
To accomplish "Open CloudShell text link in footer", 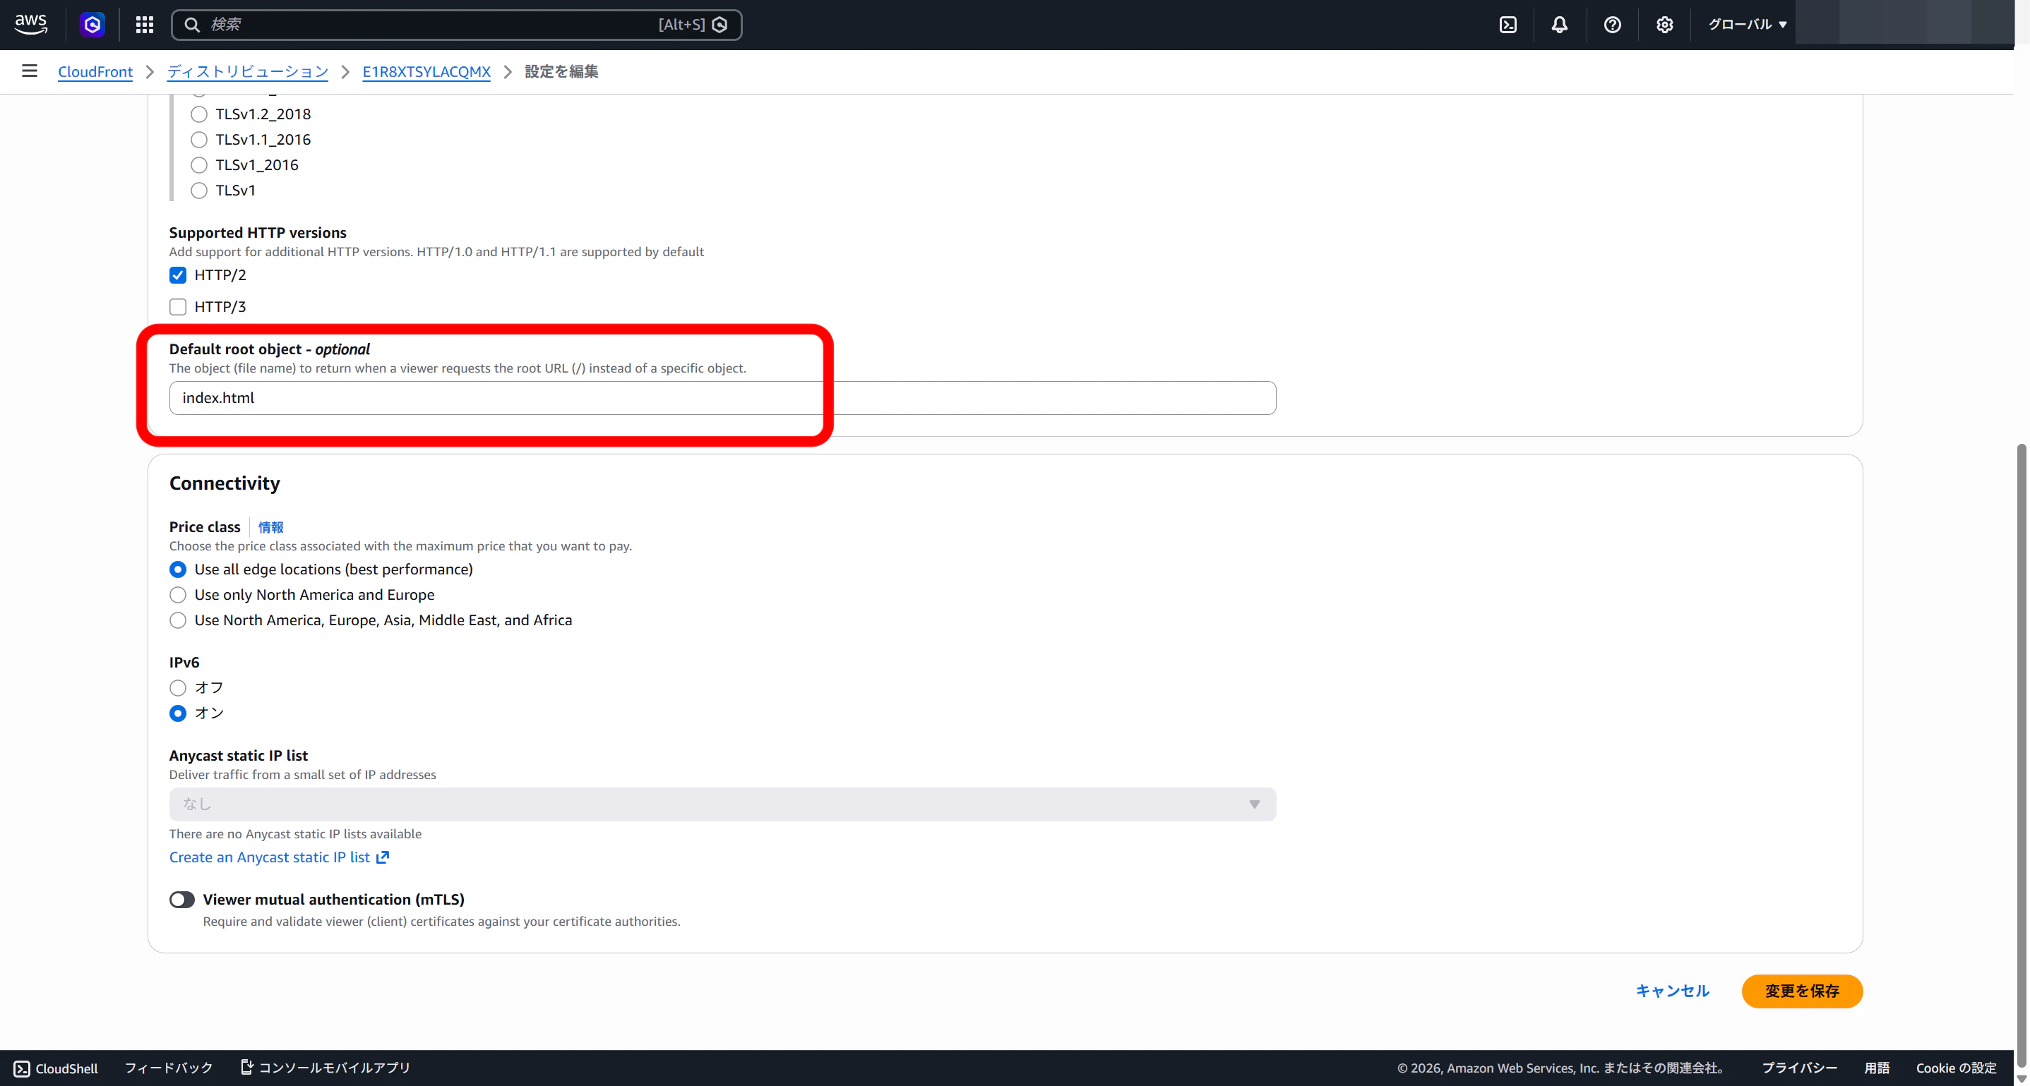I will click(67, 1068).
